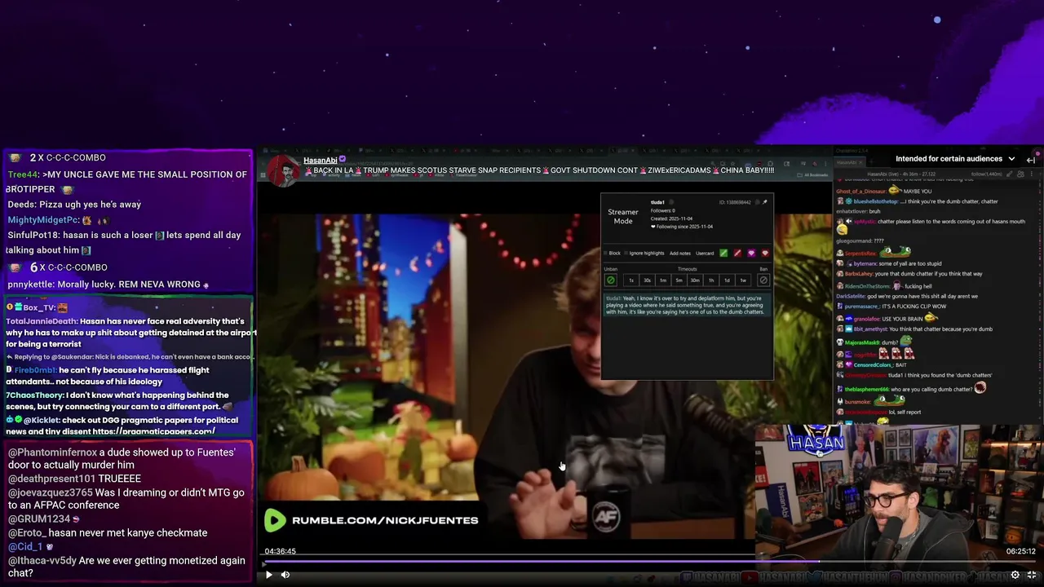This screenshot has height=587, width=1044.
Task: Select the 30m timeout button
Action: pos(695,280)
